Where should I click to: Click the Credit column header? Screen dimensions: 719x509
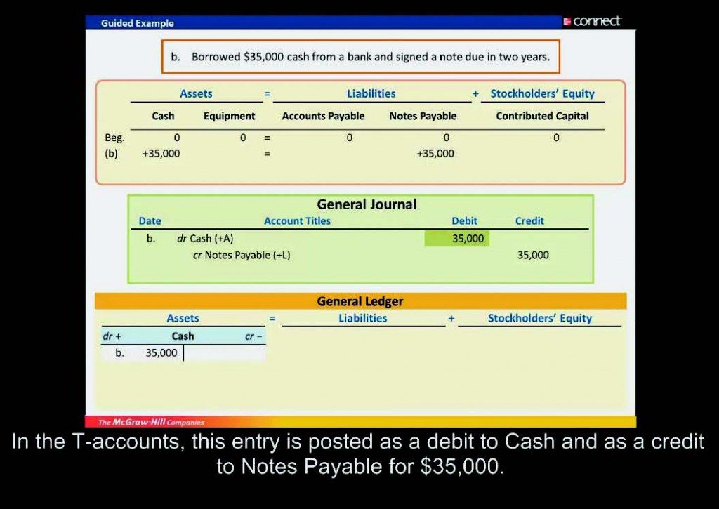point(529,221)
